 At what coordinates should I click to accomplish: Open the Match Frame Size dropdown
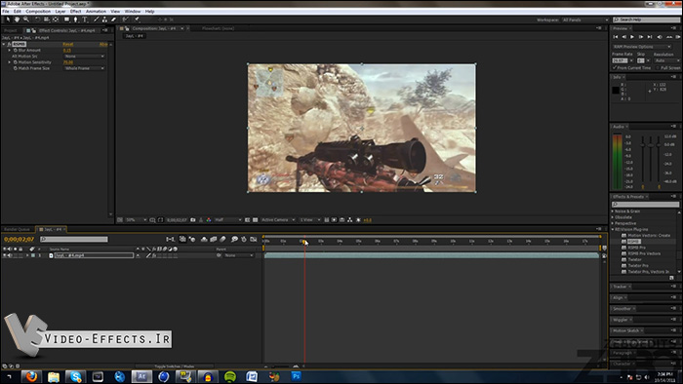click(85, 69)
